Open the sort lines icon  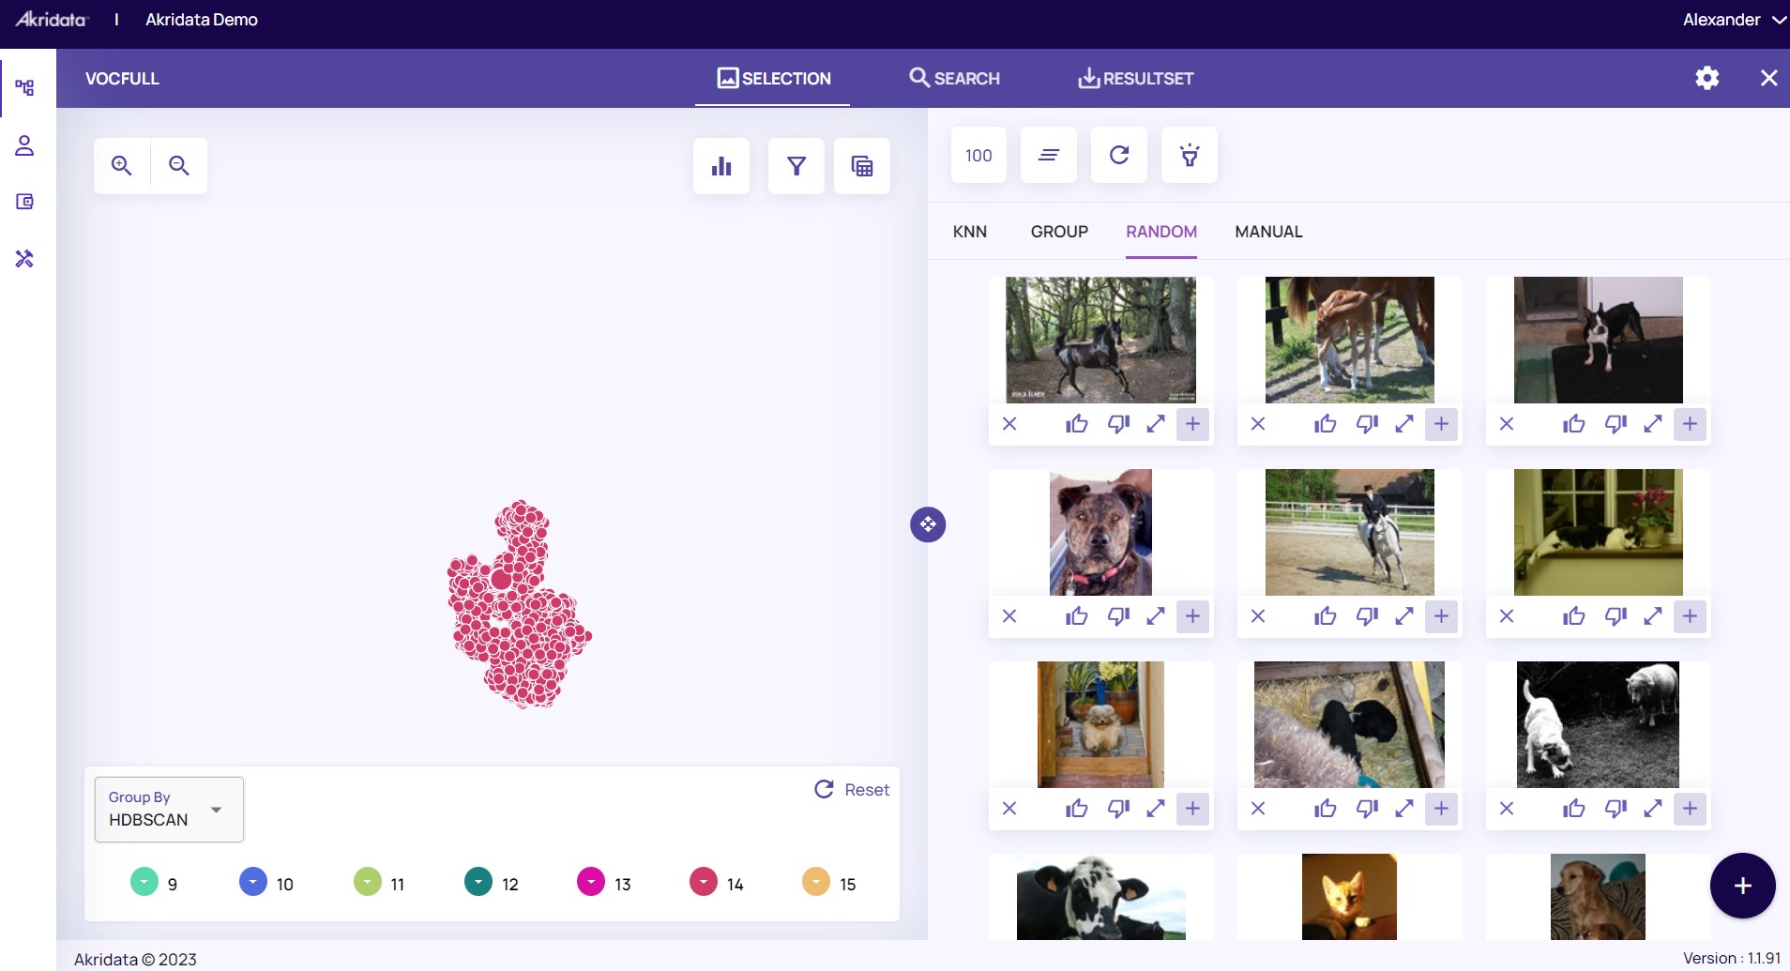point(1049,155)
